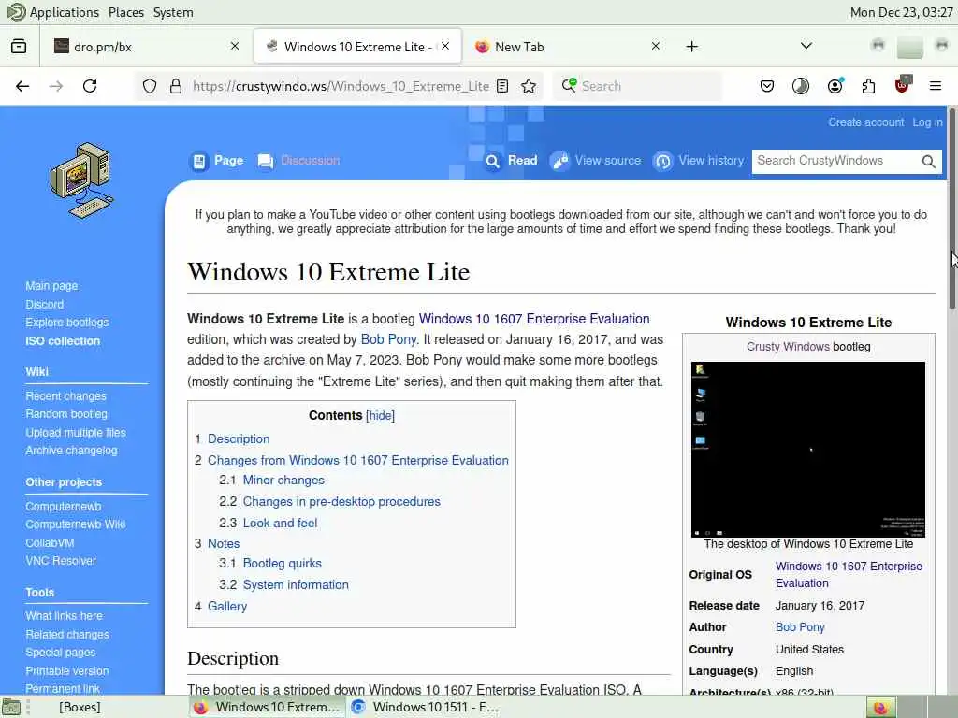Viewport: 958px width, 718px height.
Task: Open What links here tool link
Action: coord(65,616)
